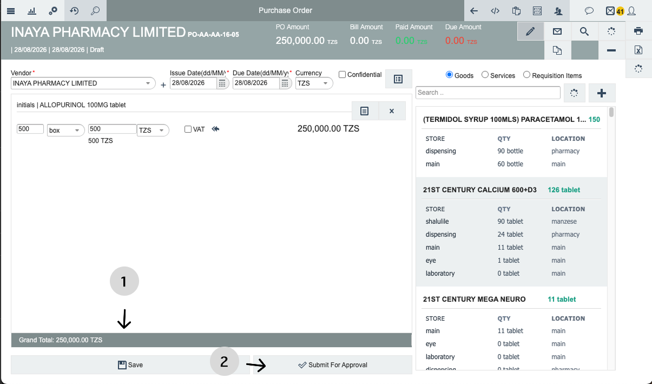The image size is (652, 384).
Task: Click the Issue Date input field
Action: pos(194,83)
